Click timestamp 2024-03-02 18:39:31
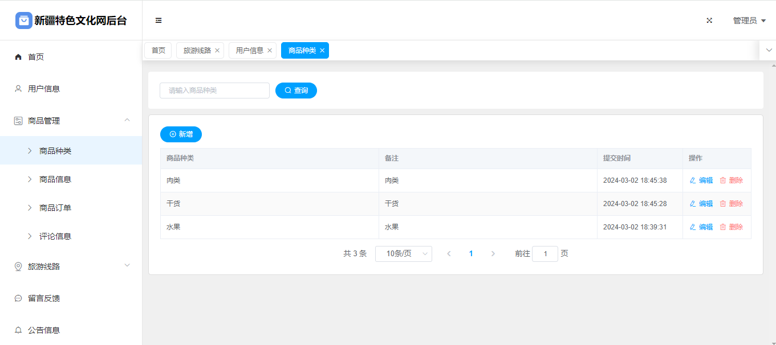Image resolution: width=776 pixels, height=345 pixels. (x=635, y=227)
